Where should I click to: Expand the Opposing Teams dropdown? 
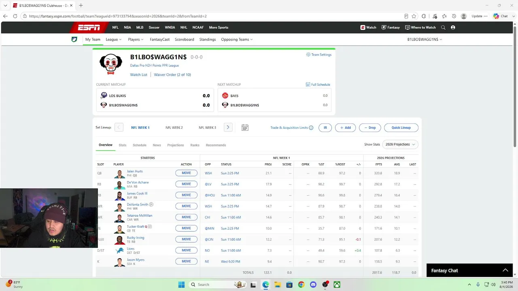point(237,40)
